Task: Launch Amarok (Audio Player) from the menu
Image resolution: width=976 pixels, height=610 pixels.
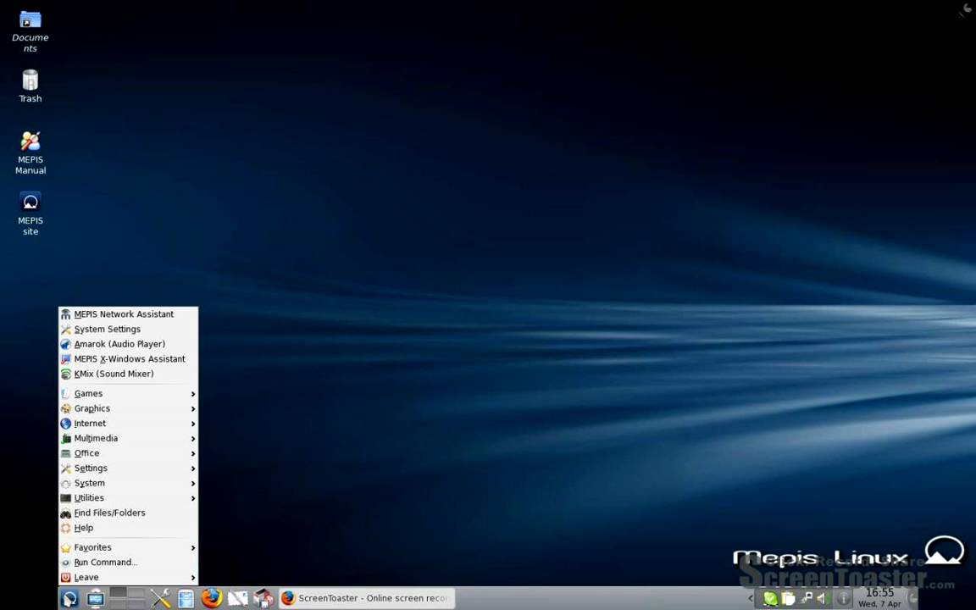Action: [128, 344]
